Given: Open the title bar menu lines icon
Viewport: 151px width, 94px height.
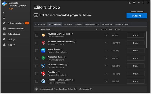Looking at the screenshot, I should coord(134,3).
